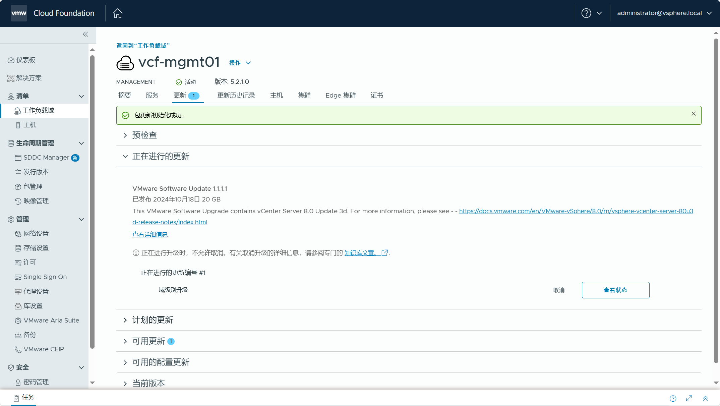The width and height of the screenshot is (720, 406).
Task: Expand the 当前版本 section
Action: [125, 384]
